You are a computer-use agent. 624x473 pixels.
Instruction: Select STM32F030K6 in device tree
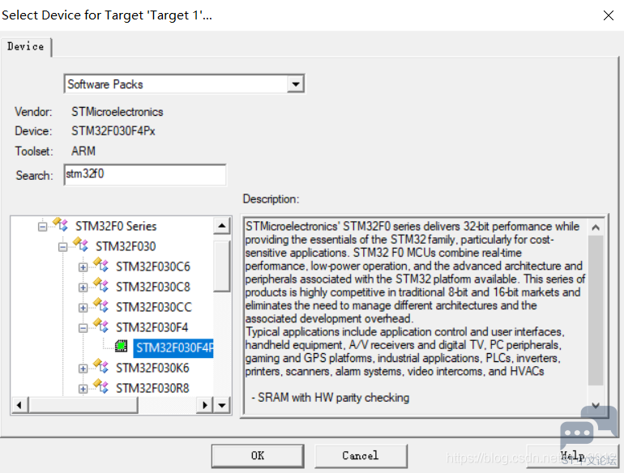click(153, 368)
